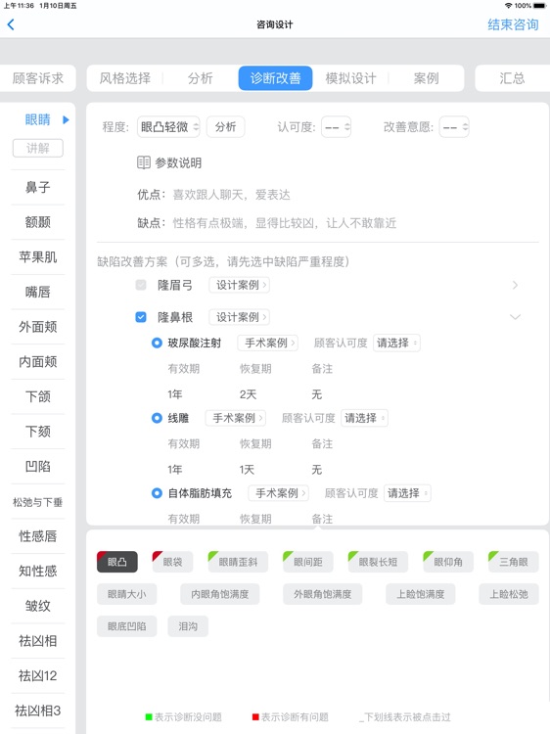
Task: Select 祛凶12 in the sidebar
Action: [38, 675]
